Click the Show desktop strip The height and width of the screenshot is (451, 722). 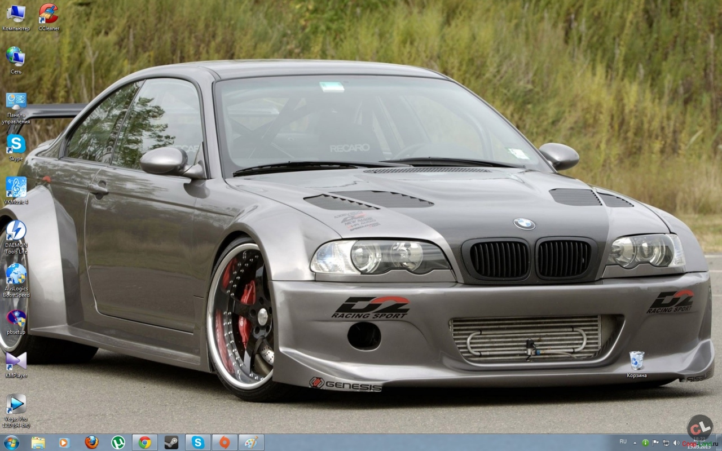[x=719, y=443]
